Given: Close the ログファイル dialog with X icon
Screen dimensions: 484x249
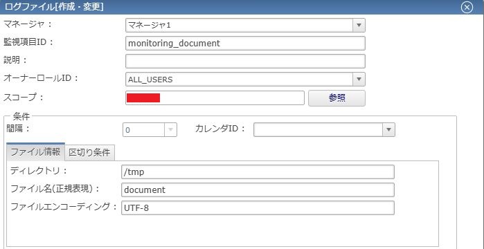Looking at the screenshot, I should 467,8.
